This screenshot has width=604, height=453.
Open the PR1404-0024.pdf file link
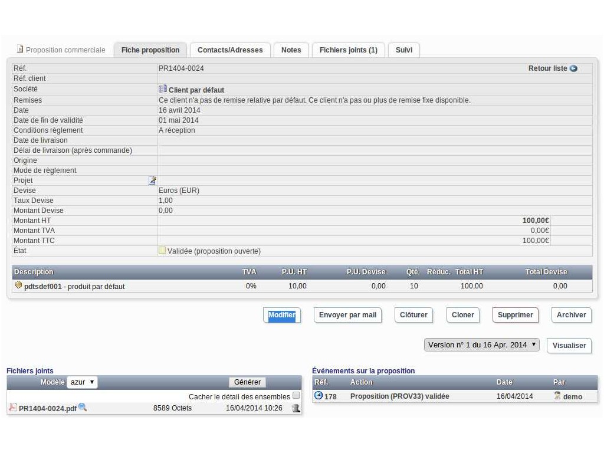click(47, 409)
